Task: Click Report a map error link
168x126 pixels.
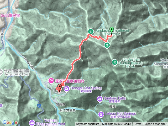Action: pyautogui.click(x=155, y=124)
